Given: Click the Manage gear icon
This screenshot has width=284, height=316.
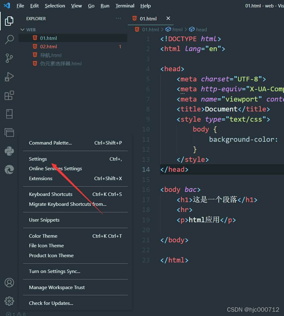Looking at the screenshot, I should (9, 301).
